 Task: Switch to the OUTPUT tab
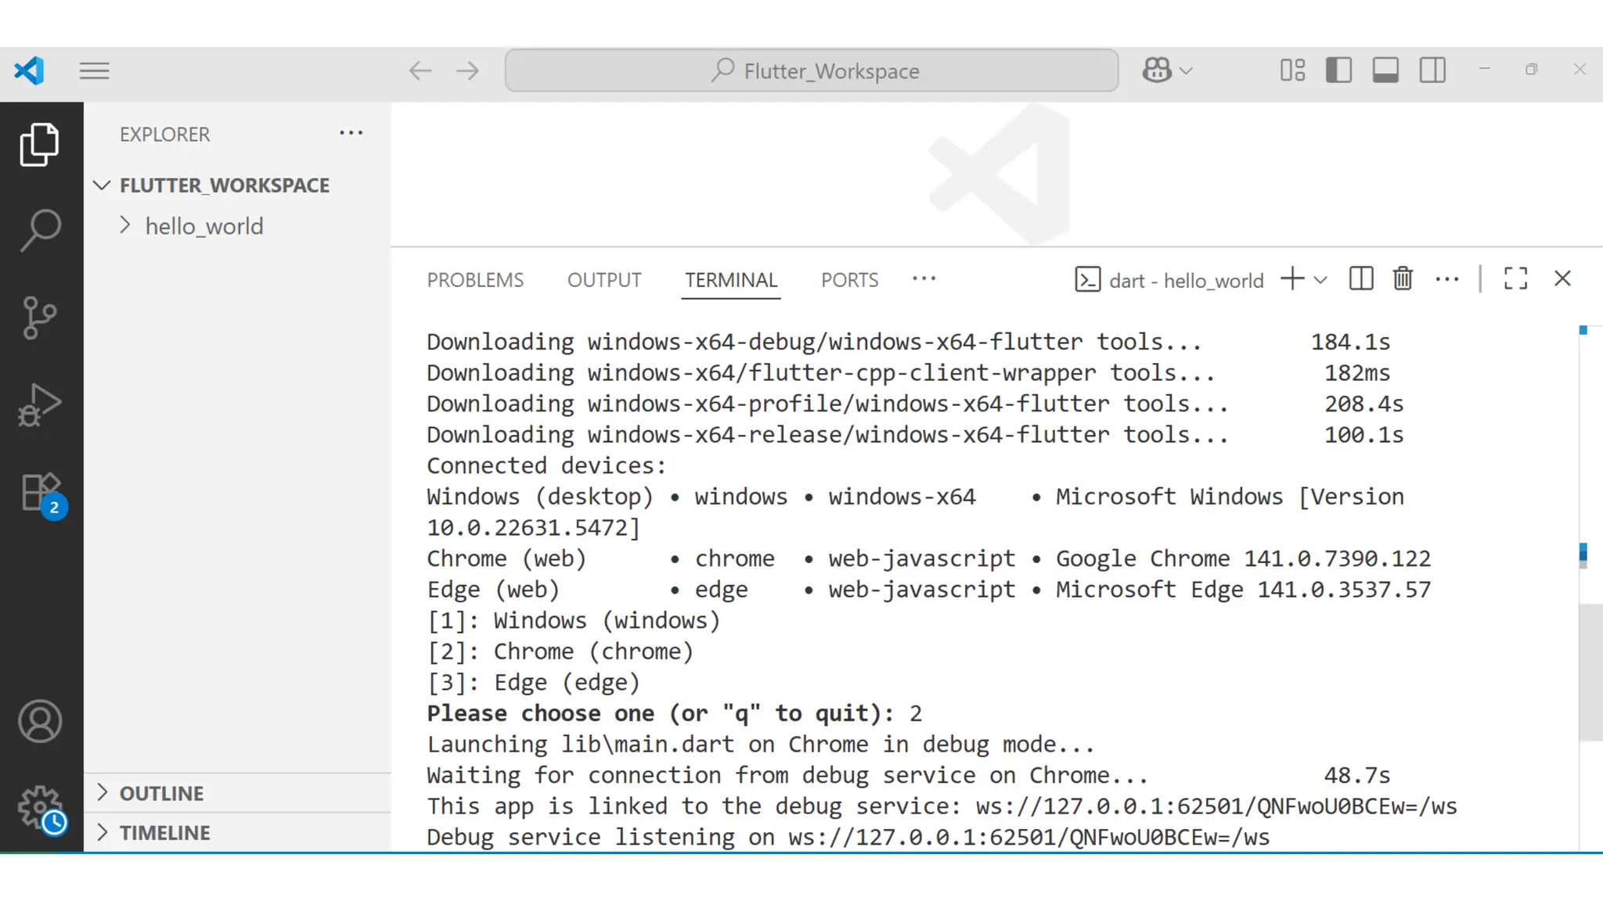(x=604, y=280)
